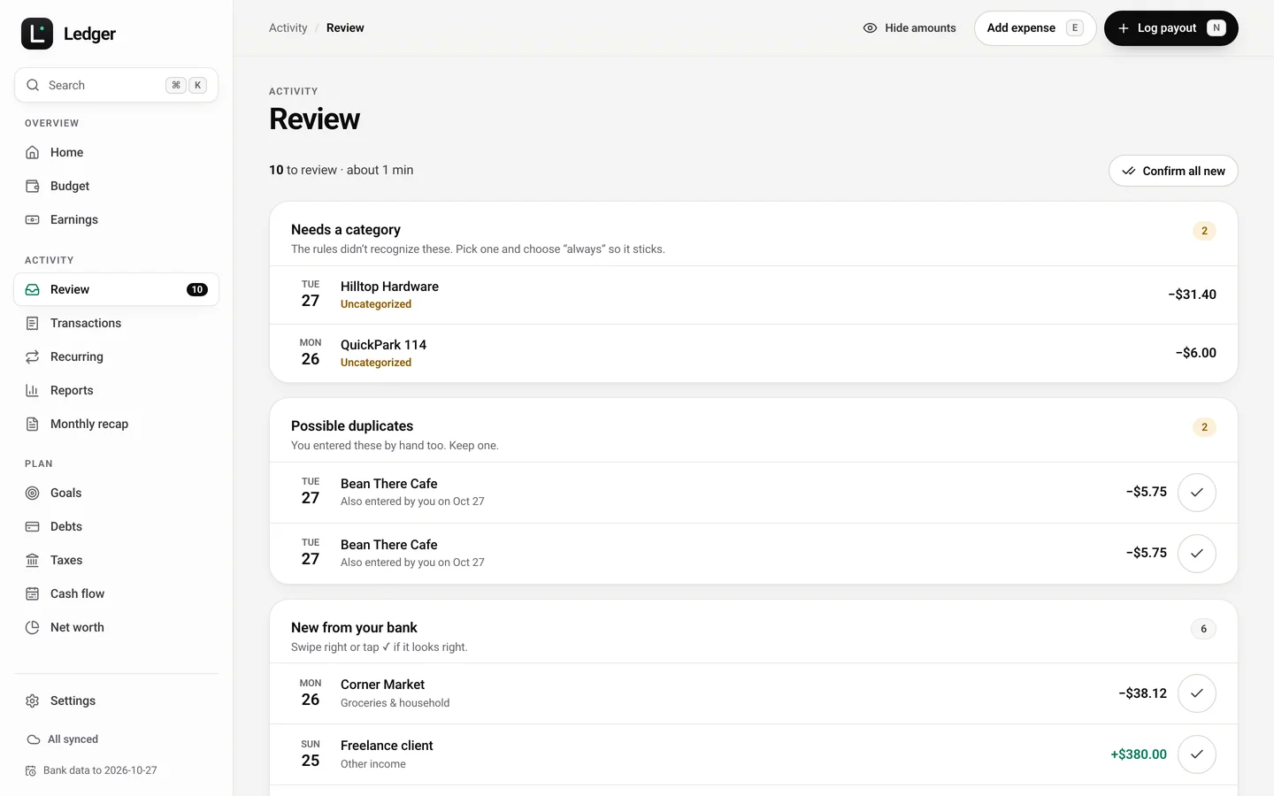Viewport: 1274px width, 796px height.
Task: Click the Settings gear icon
Action: 33,701
